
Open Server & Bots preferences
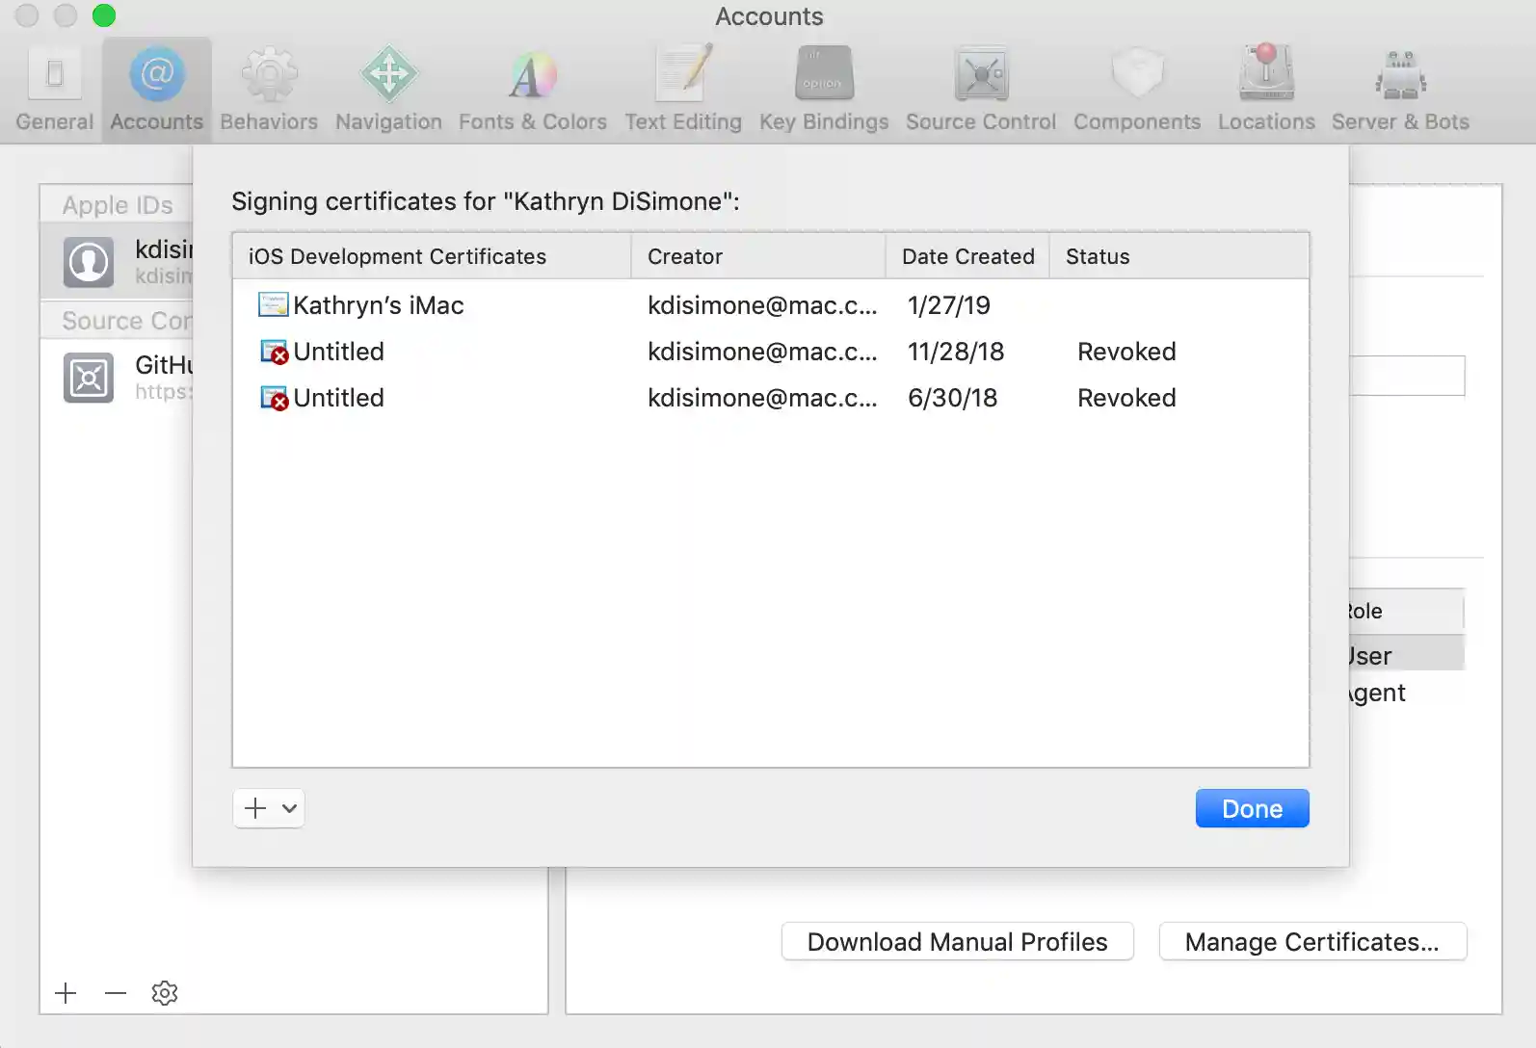pos(1400,89)
